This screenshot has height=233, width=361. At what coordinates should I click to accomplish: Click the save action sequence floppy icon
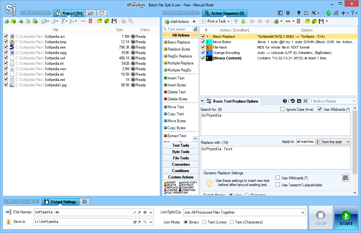[x=321, y=22]
